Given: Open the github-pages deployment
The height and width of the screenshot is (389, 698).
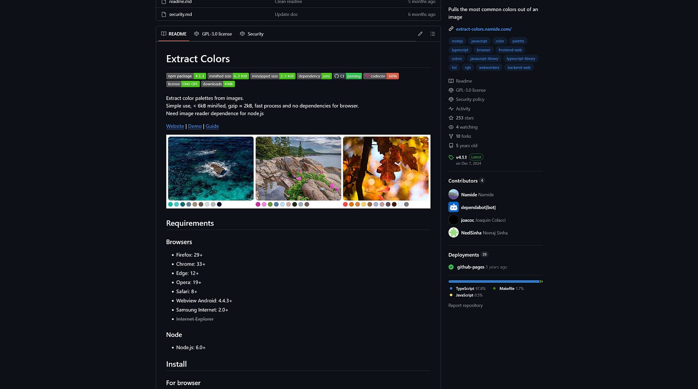Looking at the screenshot, I should tap(470, 267).
